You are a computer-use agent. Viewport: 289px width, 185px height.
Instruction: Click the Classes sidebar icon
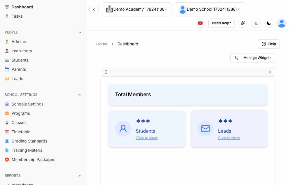pos(7,123)
